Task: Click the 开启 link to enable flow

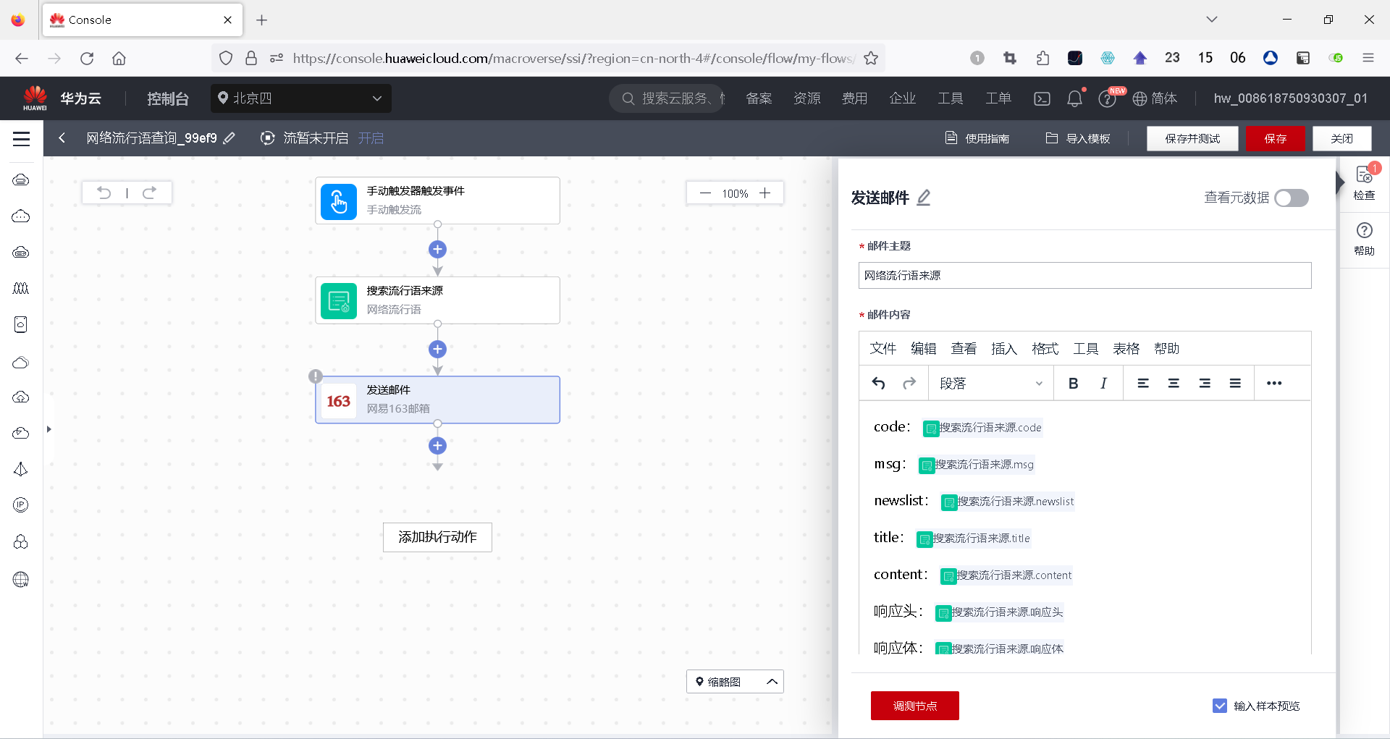Action: [x=371, y=138]
